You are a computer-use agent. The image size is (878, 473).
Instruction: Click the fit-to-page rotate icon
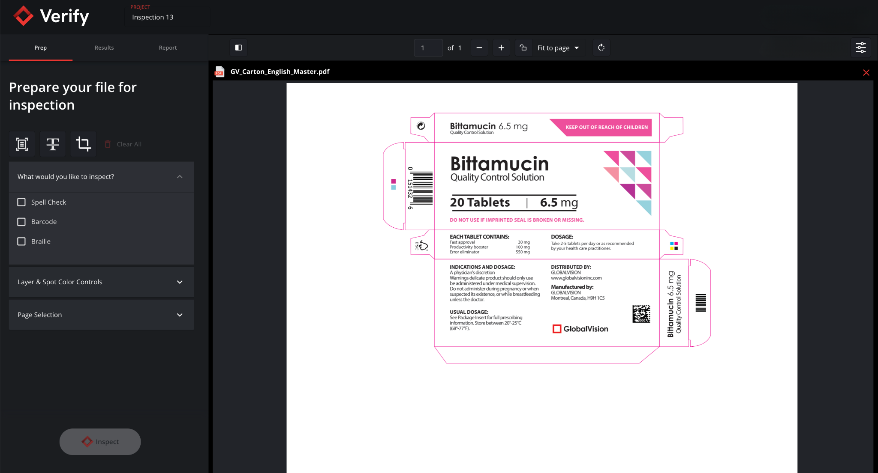(523, 48)
